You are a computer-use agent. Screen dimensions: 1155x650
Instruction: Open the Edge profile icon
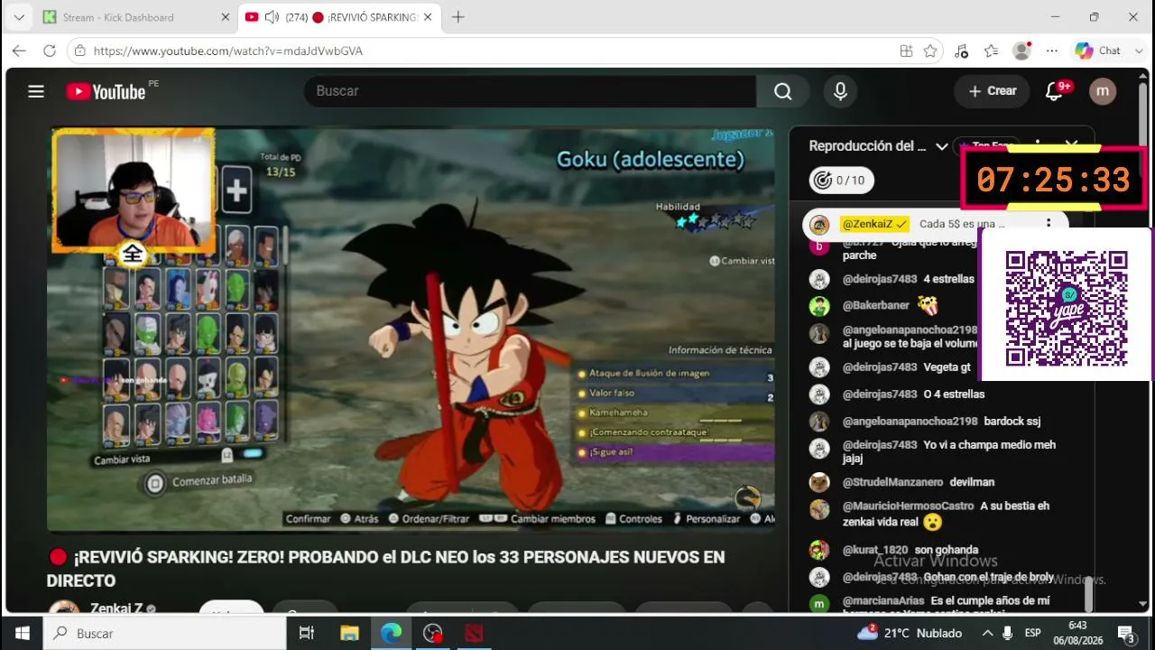(x=1021, y=51)
